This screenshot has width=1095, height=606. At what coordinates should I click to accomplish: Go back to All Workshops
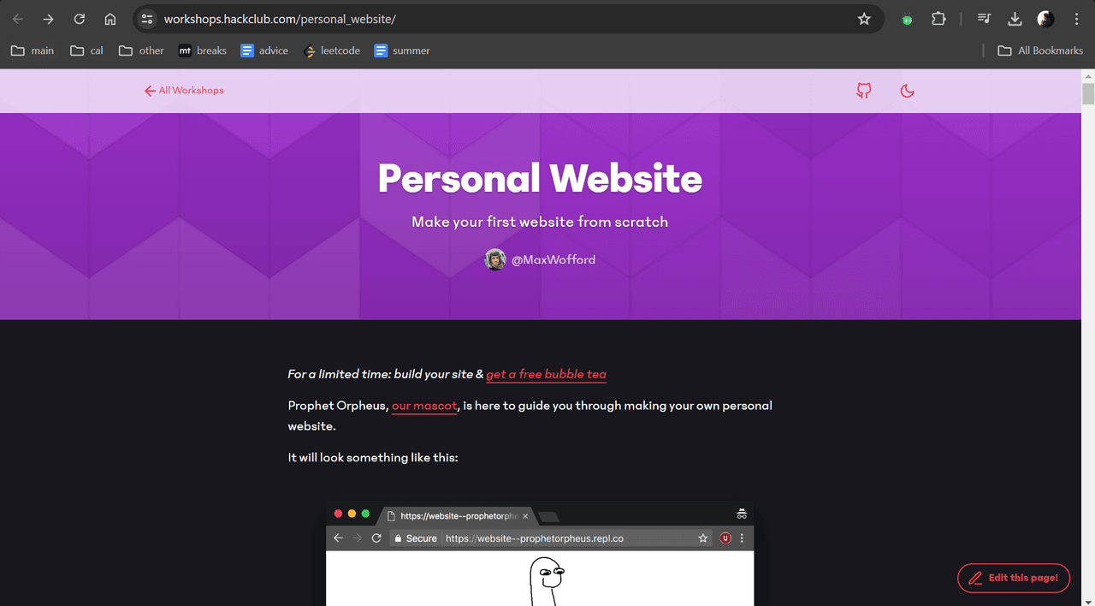point(184,91)
